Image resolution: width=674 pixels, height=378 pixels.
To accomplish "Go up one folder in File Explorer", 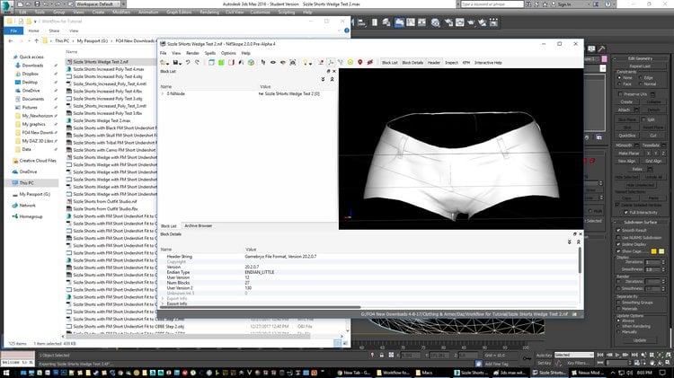I will (x=37, y=40).
